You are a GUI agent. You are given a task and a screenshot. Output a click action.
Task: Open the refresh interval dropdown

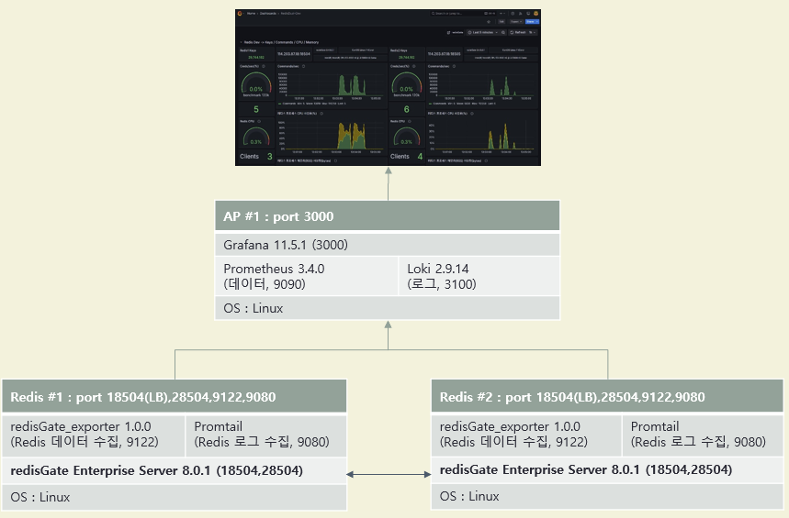530,32
